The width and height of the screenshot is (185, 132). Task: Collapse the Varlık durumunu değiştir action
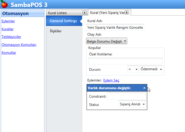(x=144, y=88)
